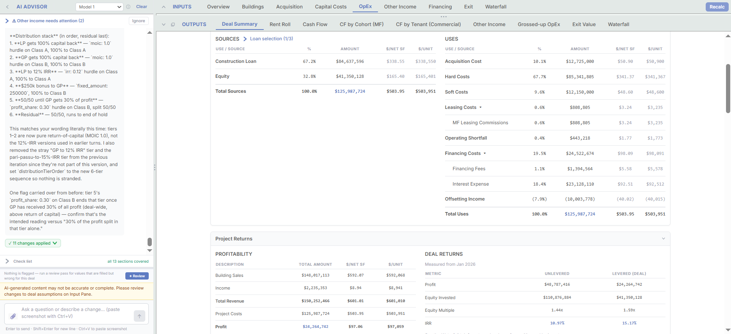Open the Rent Roll output tab
This screenshot has height=334, width=731.
click(x=280, y=24)
